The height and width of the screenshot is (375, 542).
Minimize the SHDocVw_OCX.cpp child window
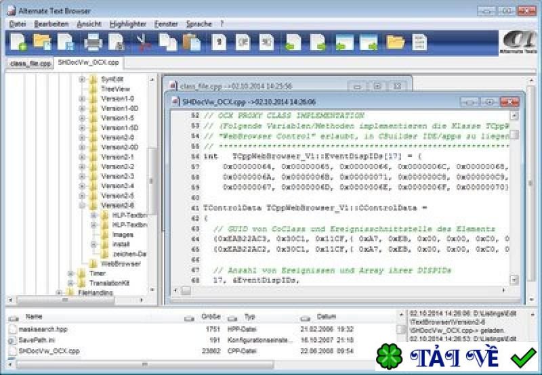coord(470,102)
